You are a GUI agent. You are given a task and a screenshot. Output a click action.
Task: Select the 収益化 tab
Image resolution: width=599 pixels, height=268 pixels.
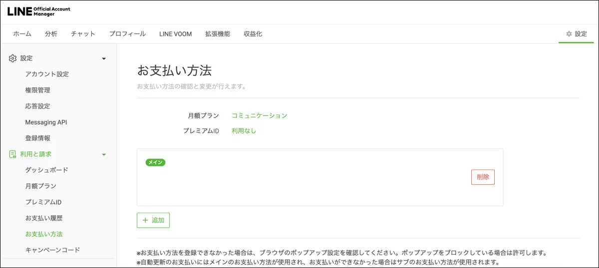tap(253, 34)
